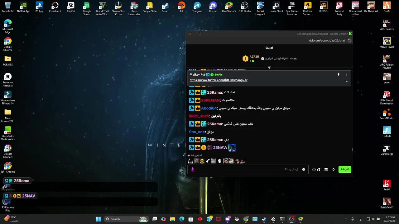Open Chrome site info icon in address bar
399x224 pixels.
349,40
